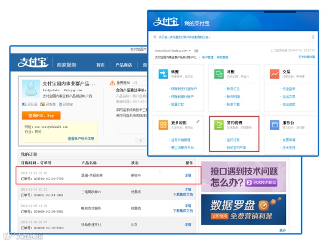325x243 pixels.
Task: Open 详情 for 渠道-条码收单 order
Action: (x=188, y=176)
